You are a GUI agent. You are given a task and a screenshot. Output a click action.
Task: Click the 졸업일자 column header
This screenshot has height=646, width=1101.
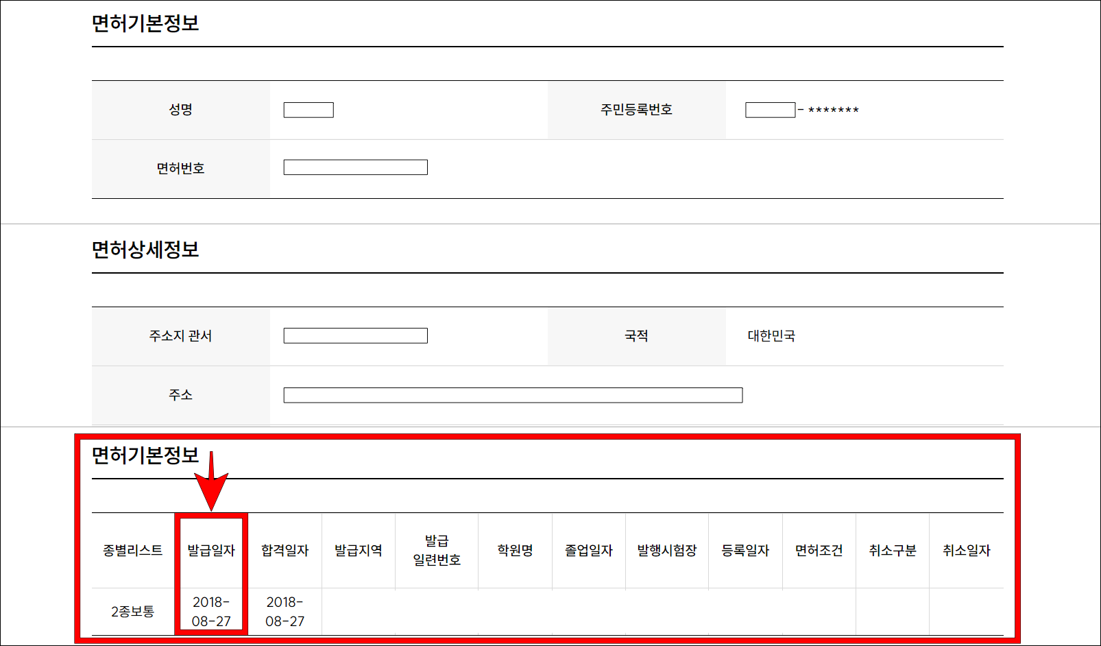pyautogui.click(x=589, y=550)
